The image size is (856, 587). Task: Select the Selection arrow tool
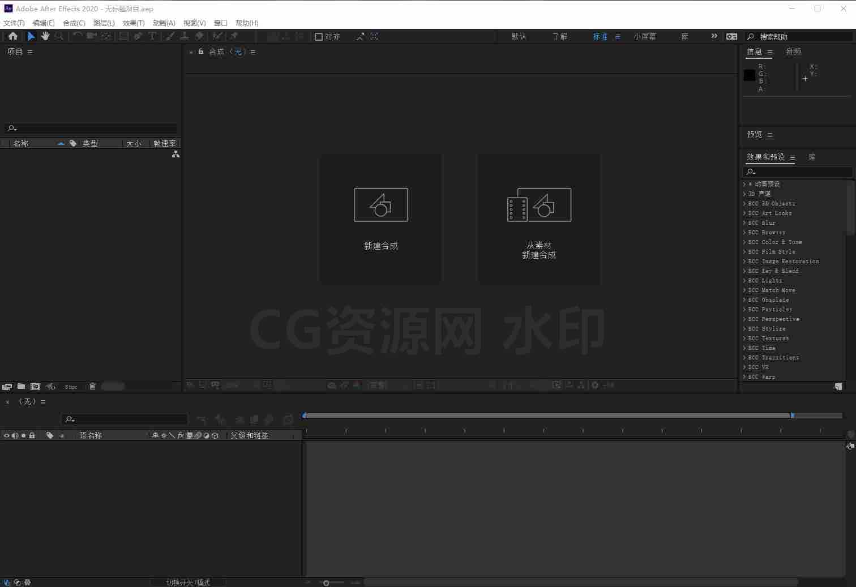[x=31, y=36]
